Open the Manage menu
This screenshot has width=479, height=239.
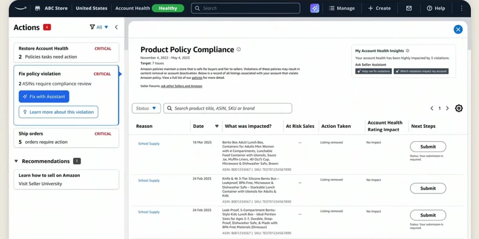point(341,8)
